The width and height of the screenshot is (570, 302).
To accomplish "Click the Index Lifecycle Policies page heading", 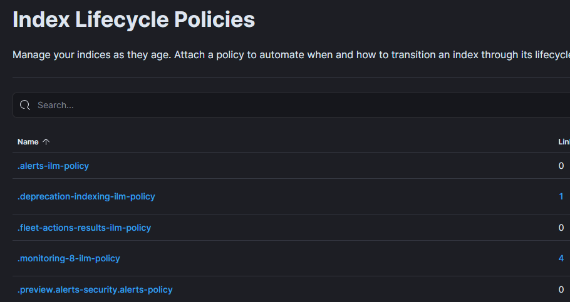I will (x=134, y=19).
